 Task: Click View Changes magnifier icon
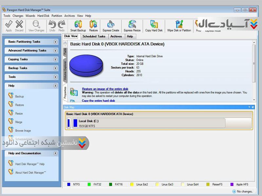[36, 25]
